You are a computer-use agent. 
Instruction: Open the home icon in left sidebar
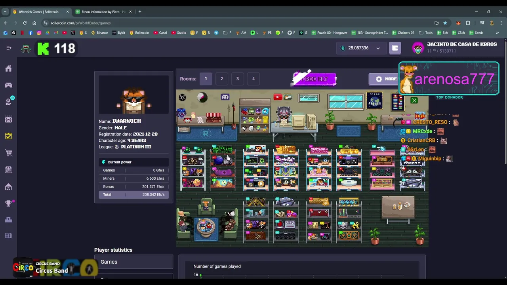tap(8, 68)
